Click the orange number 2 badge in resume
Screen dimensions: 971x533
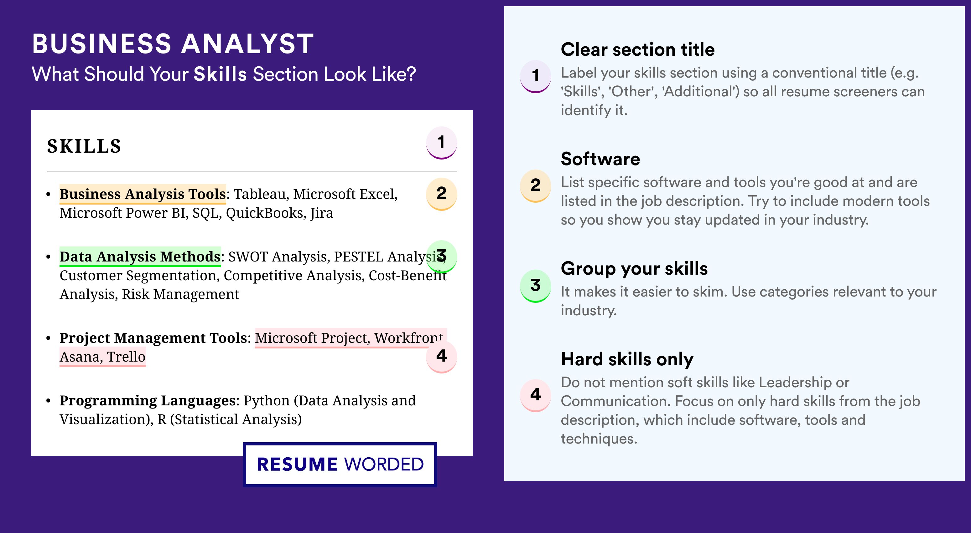[x=441, y=194]
